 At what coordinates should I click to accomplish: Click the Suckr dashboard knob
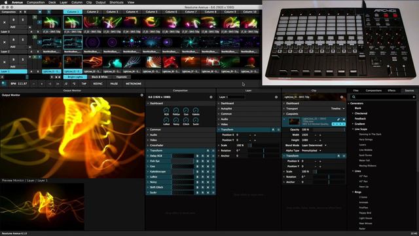coord(196,120)
